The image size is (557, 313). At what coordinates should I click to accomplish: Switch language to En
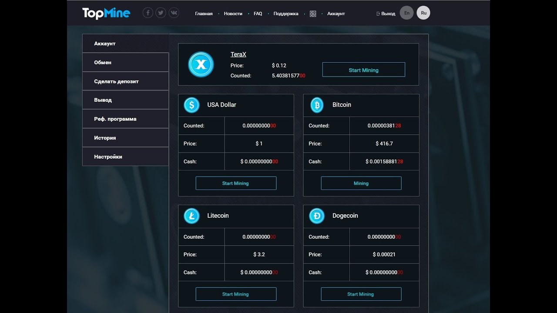(406, 13)
